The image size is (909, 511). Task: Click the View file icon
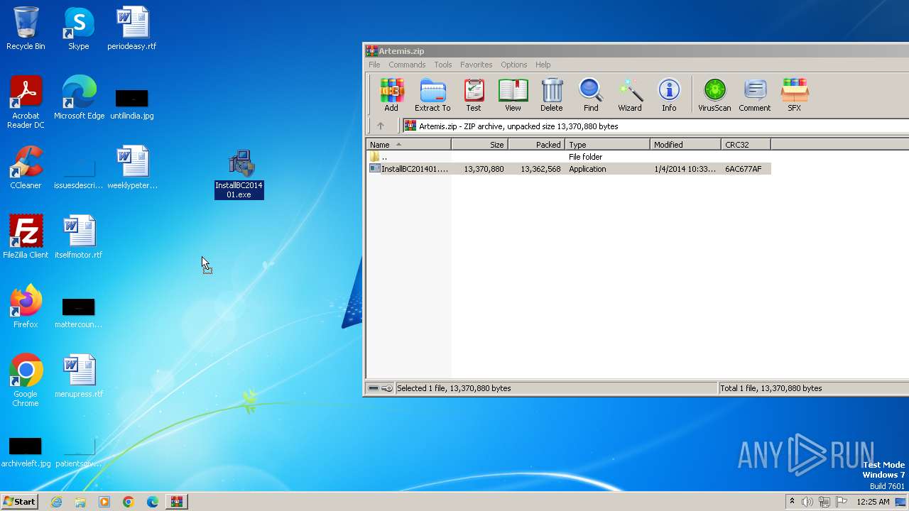coord(513,95)
